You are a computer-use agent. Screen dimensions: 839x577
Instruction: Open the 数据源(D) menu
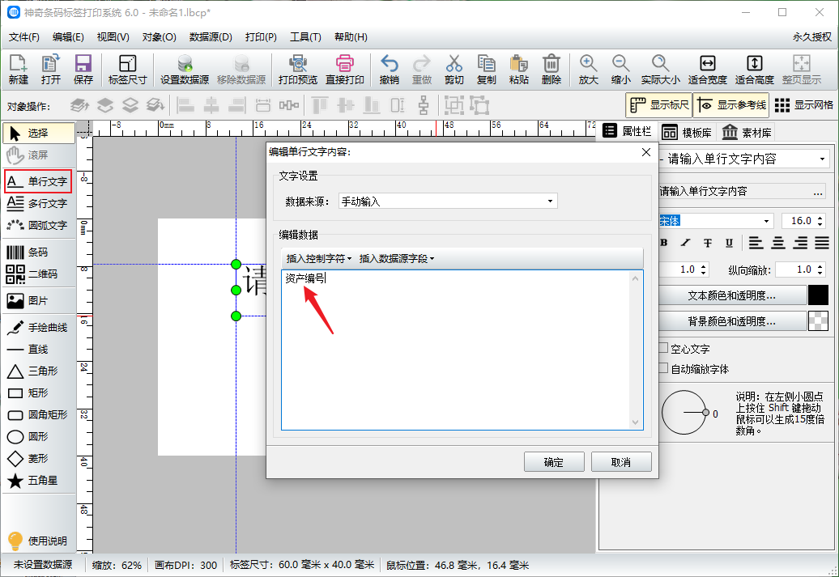tap(211, 37)
